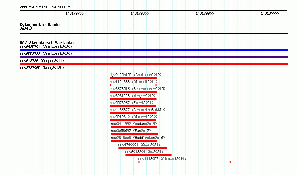The image size is (297, 175).
Task: Open the nsv3058697 (Fan2017) variant label
Action: tap(131, 131)
